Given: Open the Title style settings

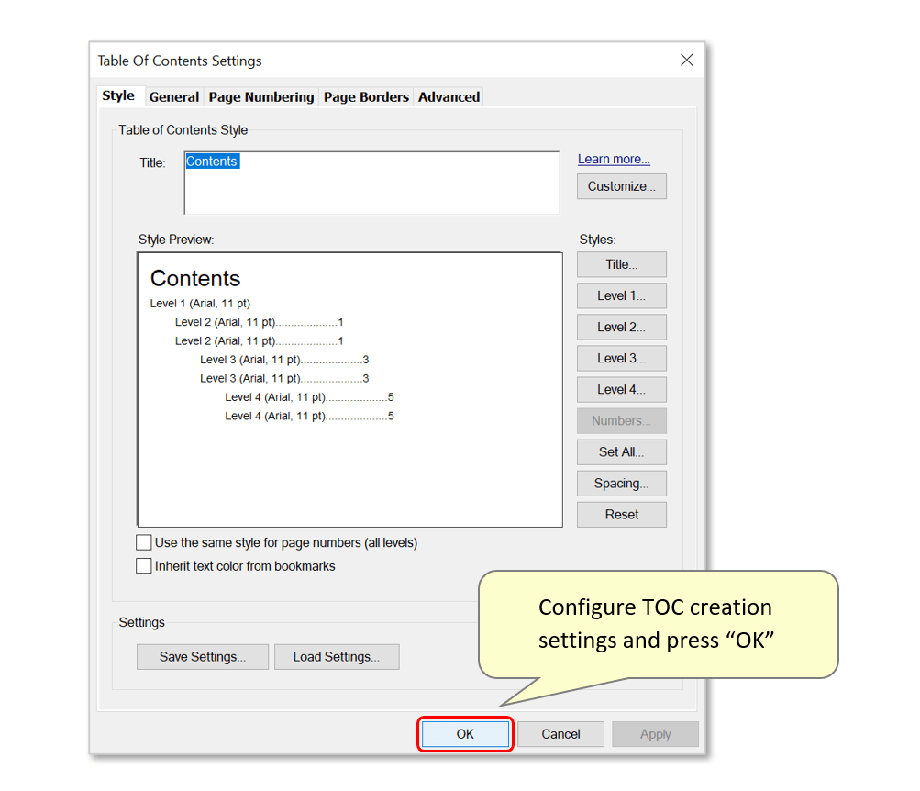Looking at the screenshot, I should click(x=621, y=264).
